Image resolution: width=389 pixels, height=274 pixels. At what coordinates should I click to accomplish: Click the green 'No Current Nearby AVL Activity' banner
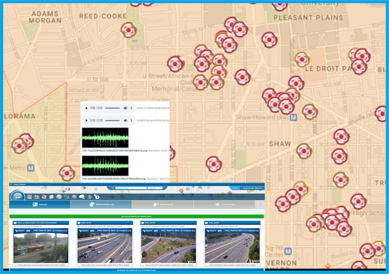point(137,217)
